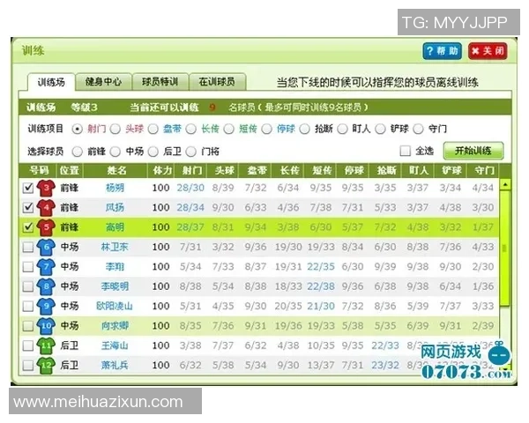Click the 射门 column header
Screen dimensions: 529x423
[191, 170]
